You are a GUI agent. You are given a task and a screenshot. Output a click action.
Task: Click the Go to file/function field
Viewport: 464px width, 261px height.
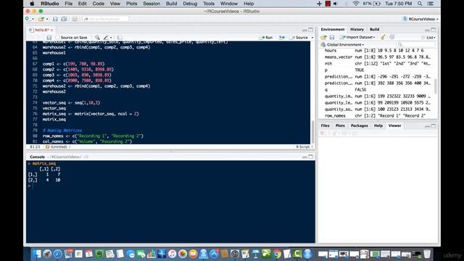click(106, 19)
